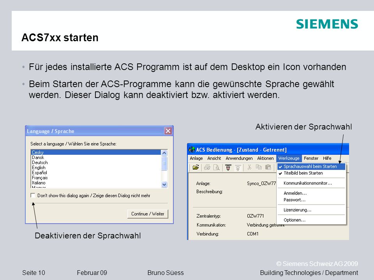Tick the 'Don't show this dialog again' checkbox
This screenshot has height=280, width=374.
(33, 196)
